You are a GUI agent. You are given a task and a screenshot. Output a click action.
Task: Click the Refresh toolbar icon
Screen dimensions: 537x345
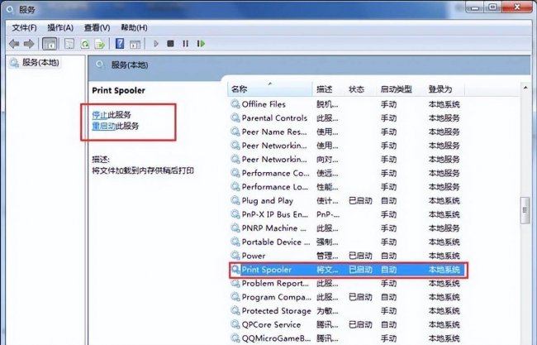coord(84,44)
